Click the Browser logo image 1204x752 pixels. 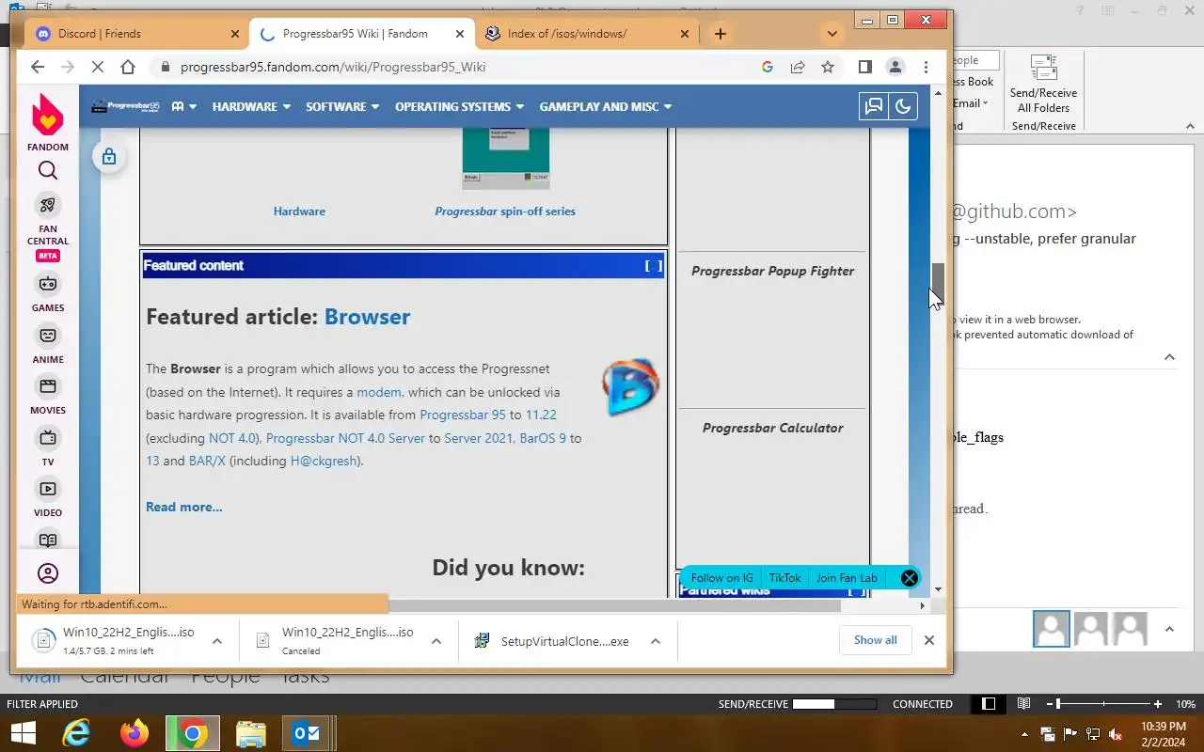point(630,386)
